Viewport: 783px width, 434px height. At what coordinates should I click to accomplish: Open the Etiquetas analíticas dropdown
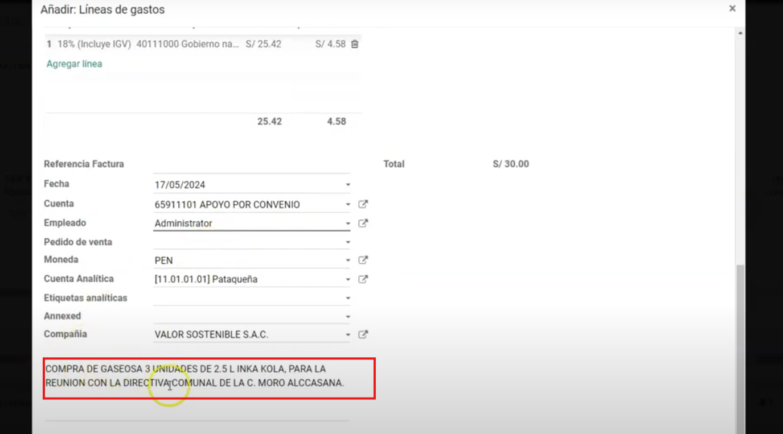point(348,297)
